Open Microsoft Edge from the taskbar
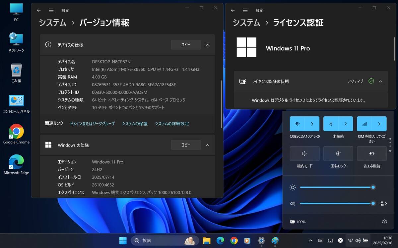Viewport: 398px width, 248px height. 220,240
